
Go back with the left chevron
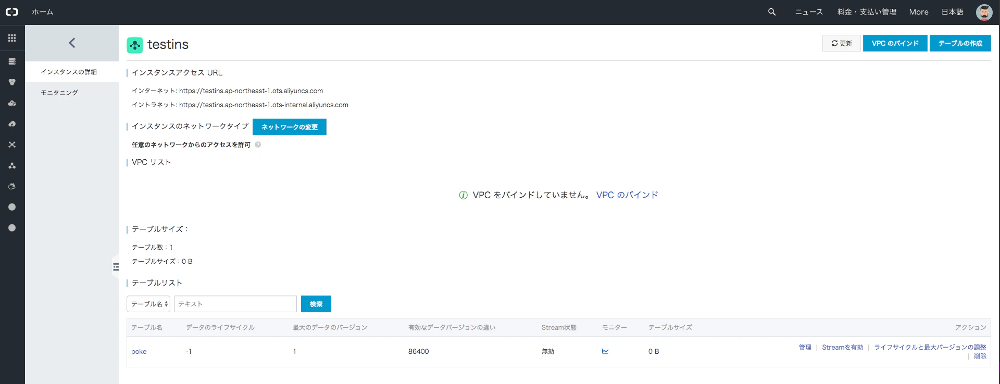point(72,43)
